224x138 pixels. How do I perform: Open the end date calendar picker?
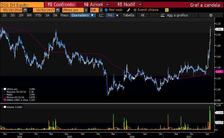[x=57, y=10]
